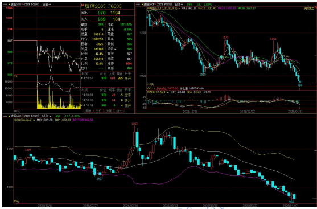This screenshot has height=209, width=317.
Task: Click the 1163 high label on daily chart
Action: (x=273, y=39)
